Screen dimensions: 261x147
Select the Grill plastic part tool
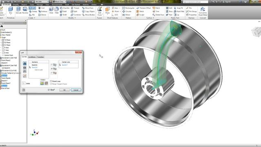click(169, 8)
